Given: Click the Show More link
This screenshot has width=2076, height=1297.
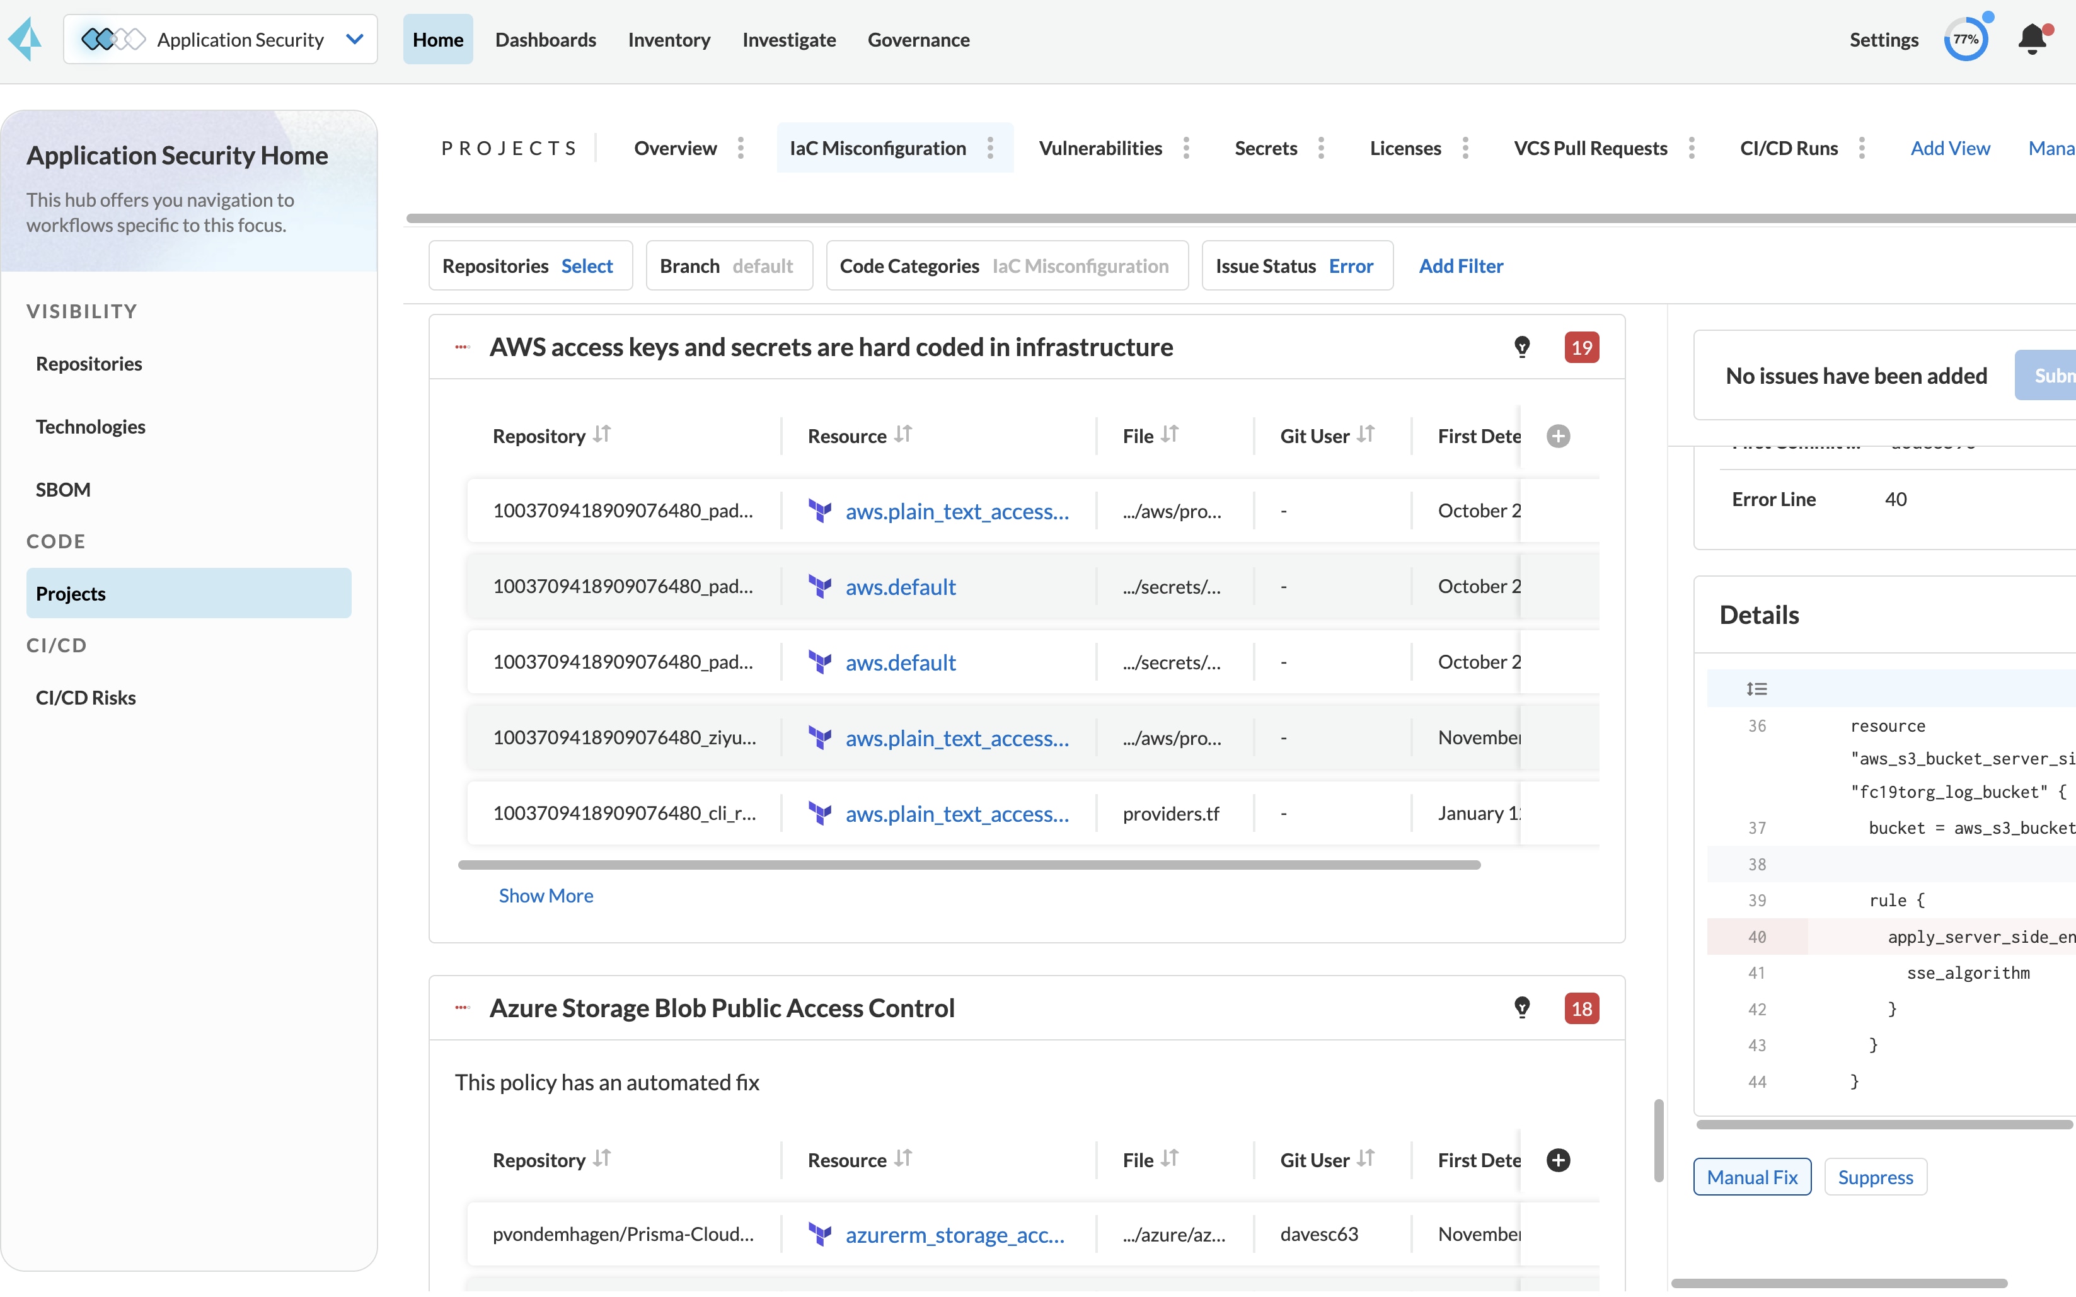Looking at the screenshot, I should pos(546,896).
